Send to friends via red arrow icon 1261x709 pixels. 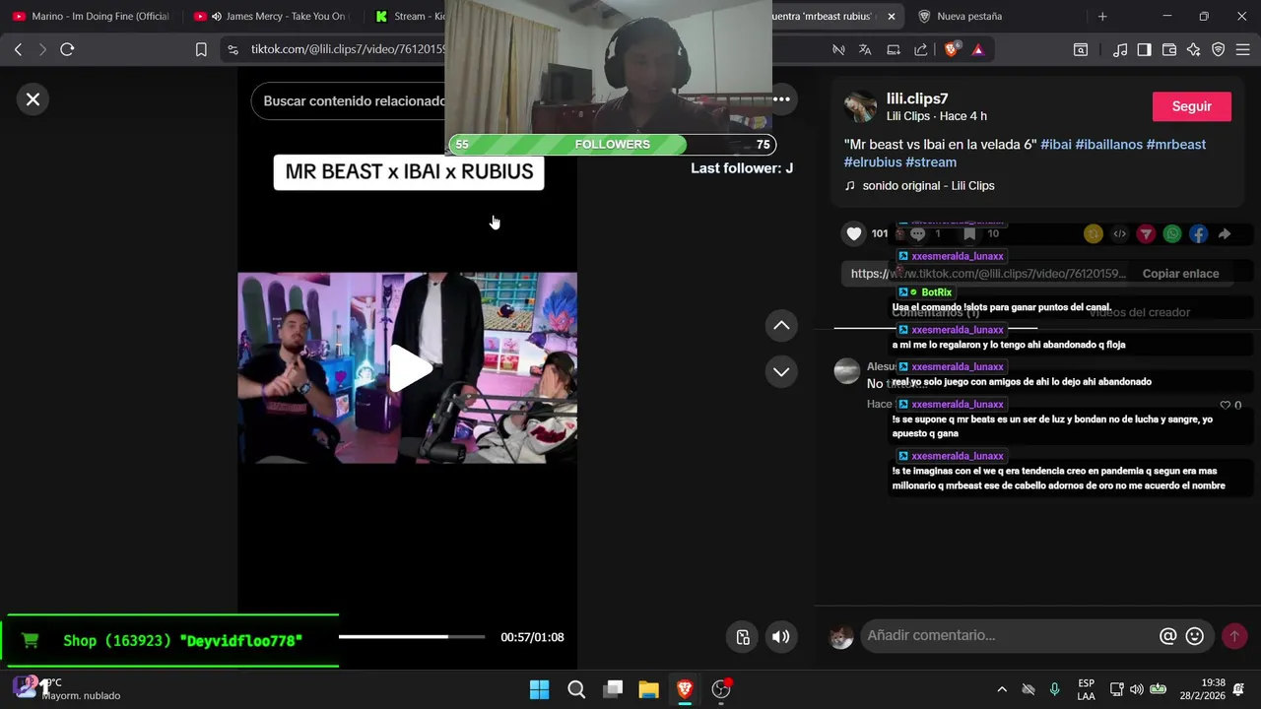[x=1146, y=233]
